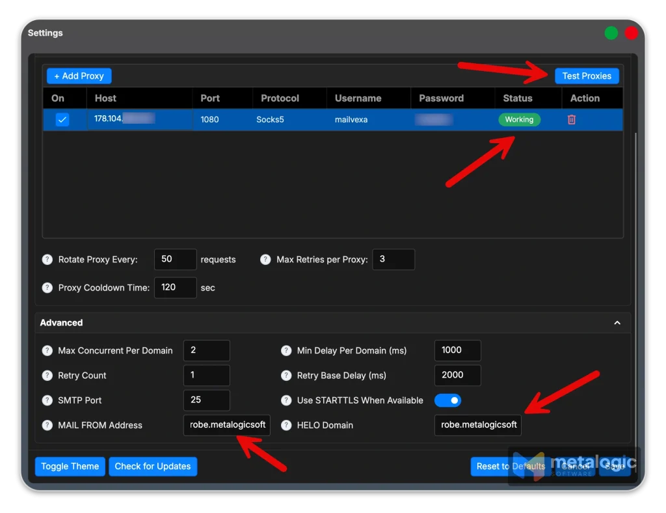Open help for Min Delay Per Domain

click(286, 351)
